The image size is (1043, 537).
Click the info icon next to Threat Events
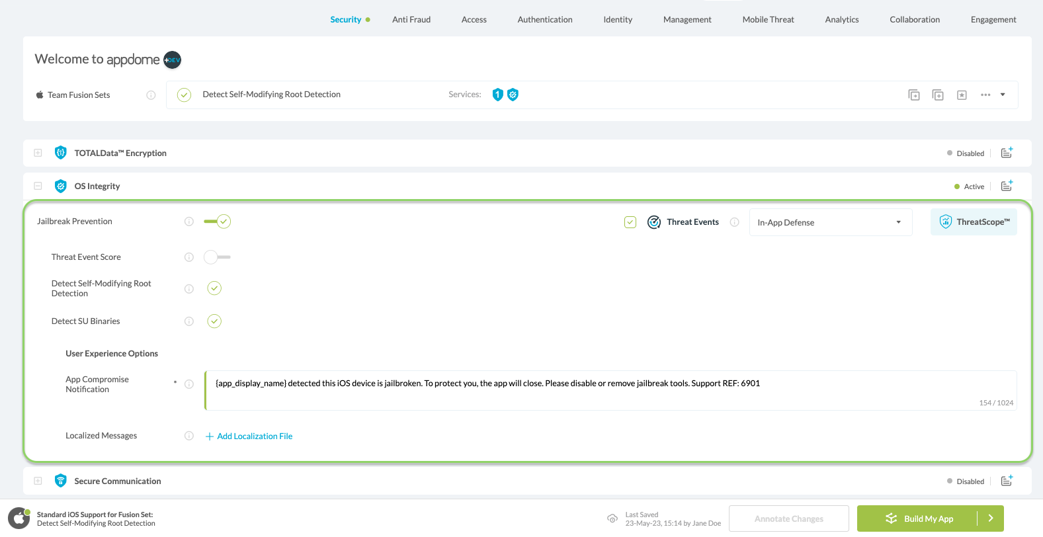734,222
